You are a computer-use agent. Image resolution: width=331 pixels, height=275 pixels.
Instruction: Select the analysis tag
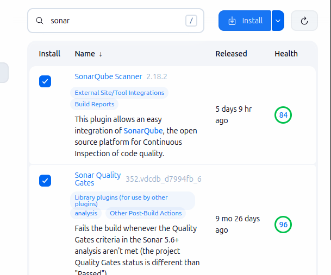(86, 213)
